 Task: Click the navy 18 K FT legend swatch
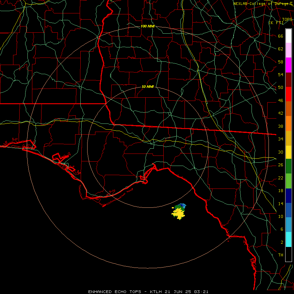[288, 196]
